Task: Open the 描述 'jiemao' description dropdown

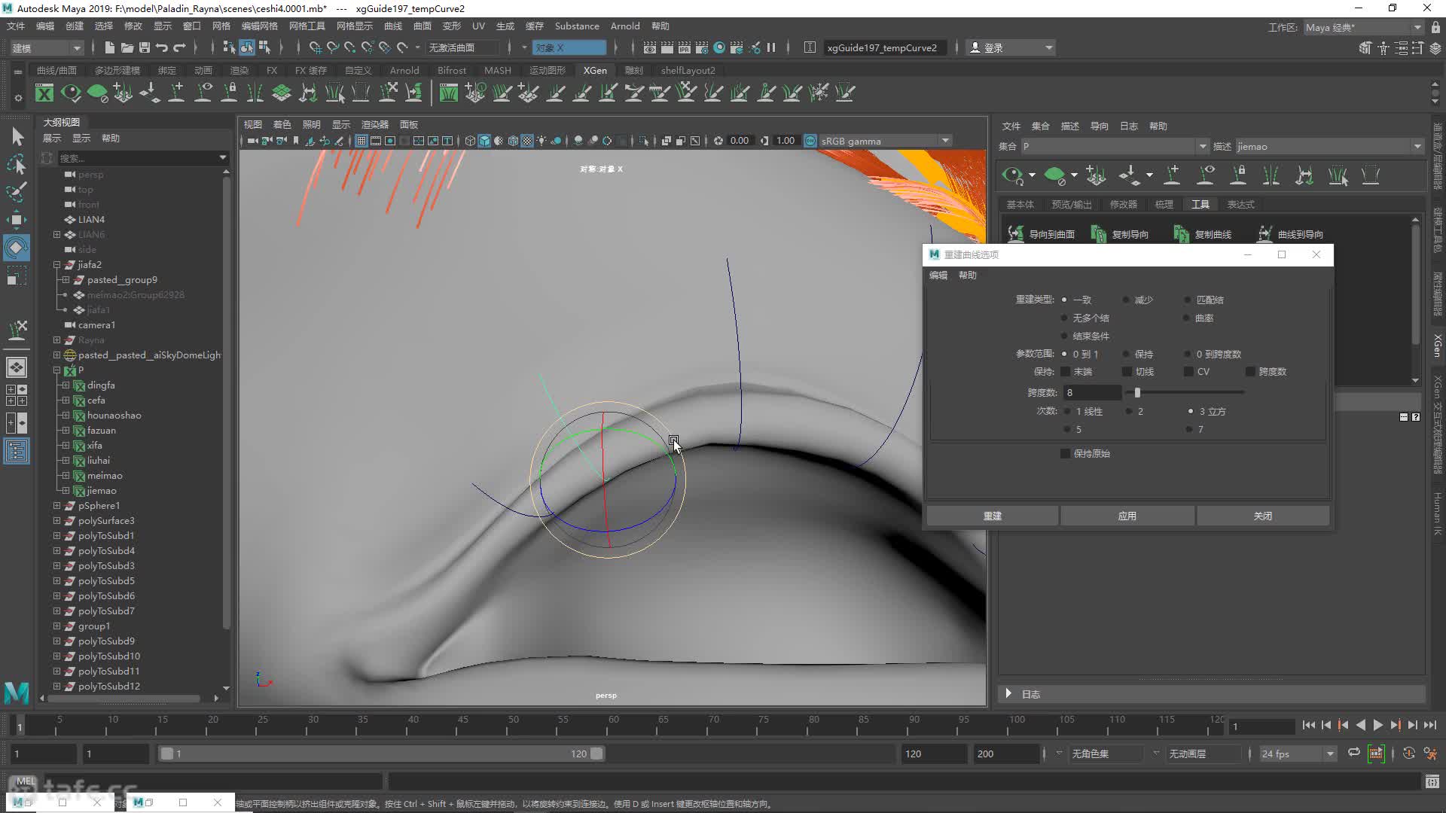Action: pyautogui.click(x=1329, y=147)
